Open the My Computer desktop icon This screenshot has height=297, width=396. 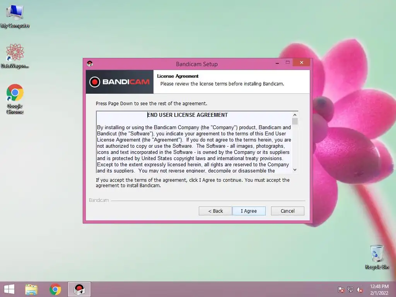[15, 16]
